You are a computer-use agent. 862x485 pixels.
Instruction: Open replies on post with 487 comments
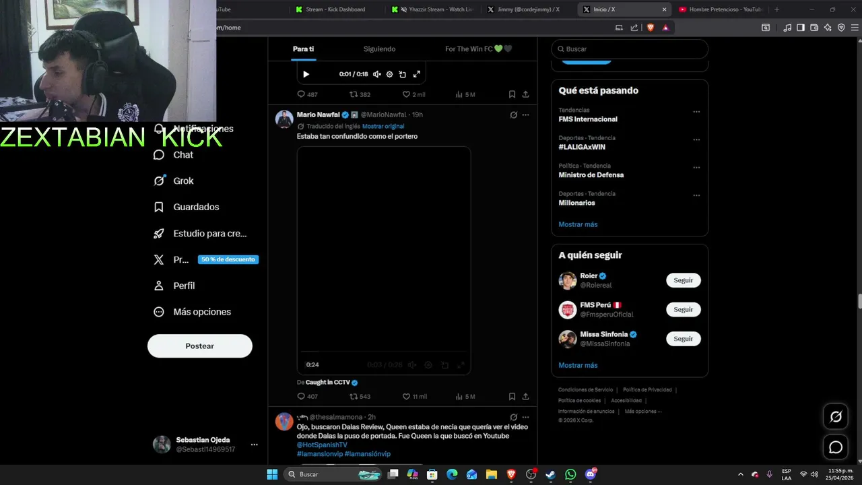(x=307, y=94)
